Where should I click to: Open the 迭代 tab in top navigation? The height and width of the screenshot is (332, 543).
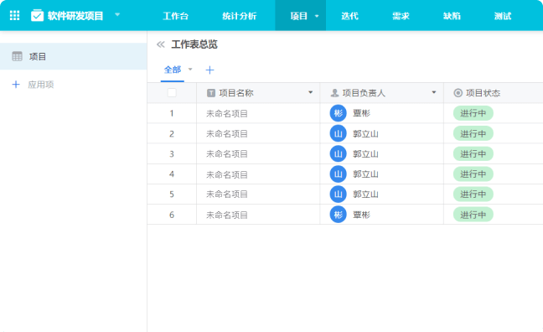(349, 16)
